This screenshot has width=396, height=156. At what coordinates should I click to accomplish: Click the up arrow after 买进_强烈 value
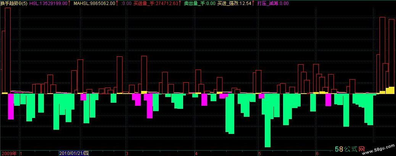254,3
